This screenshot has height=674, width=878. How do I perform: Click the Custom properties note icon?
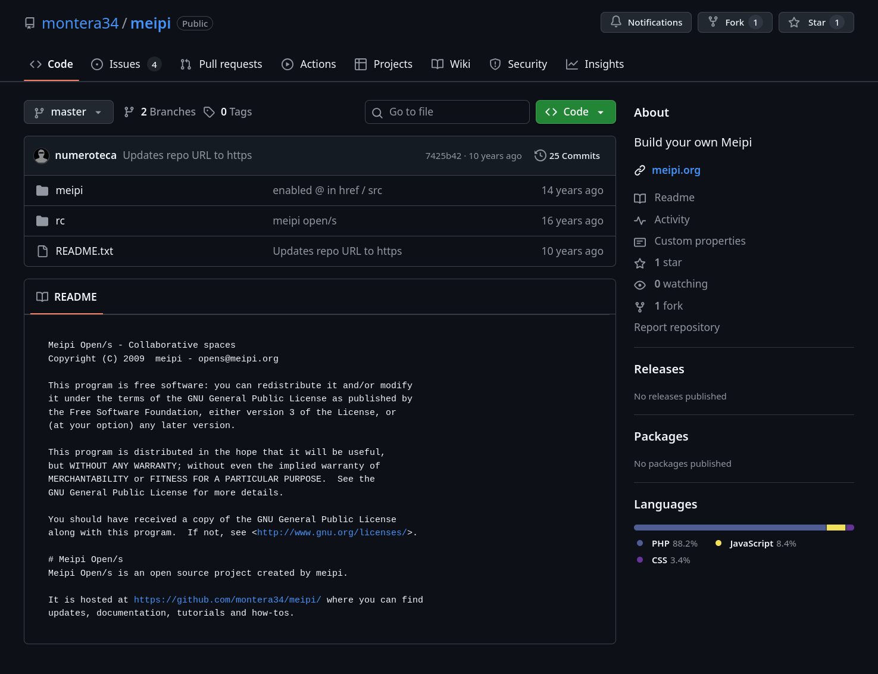pyautogui.click(x=640, y=242)
